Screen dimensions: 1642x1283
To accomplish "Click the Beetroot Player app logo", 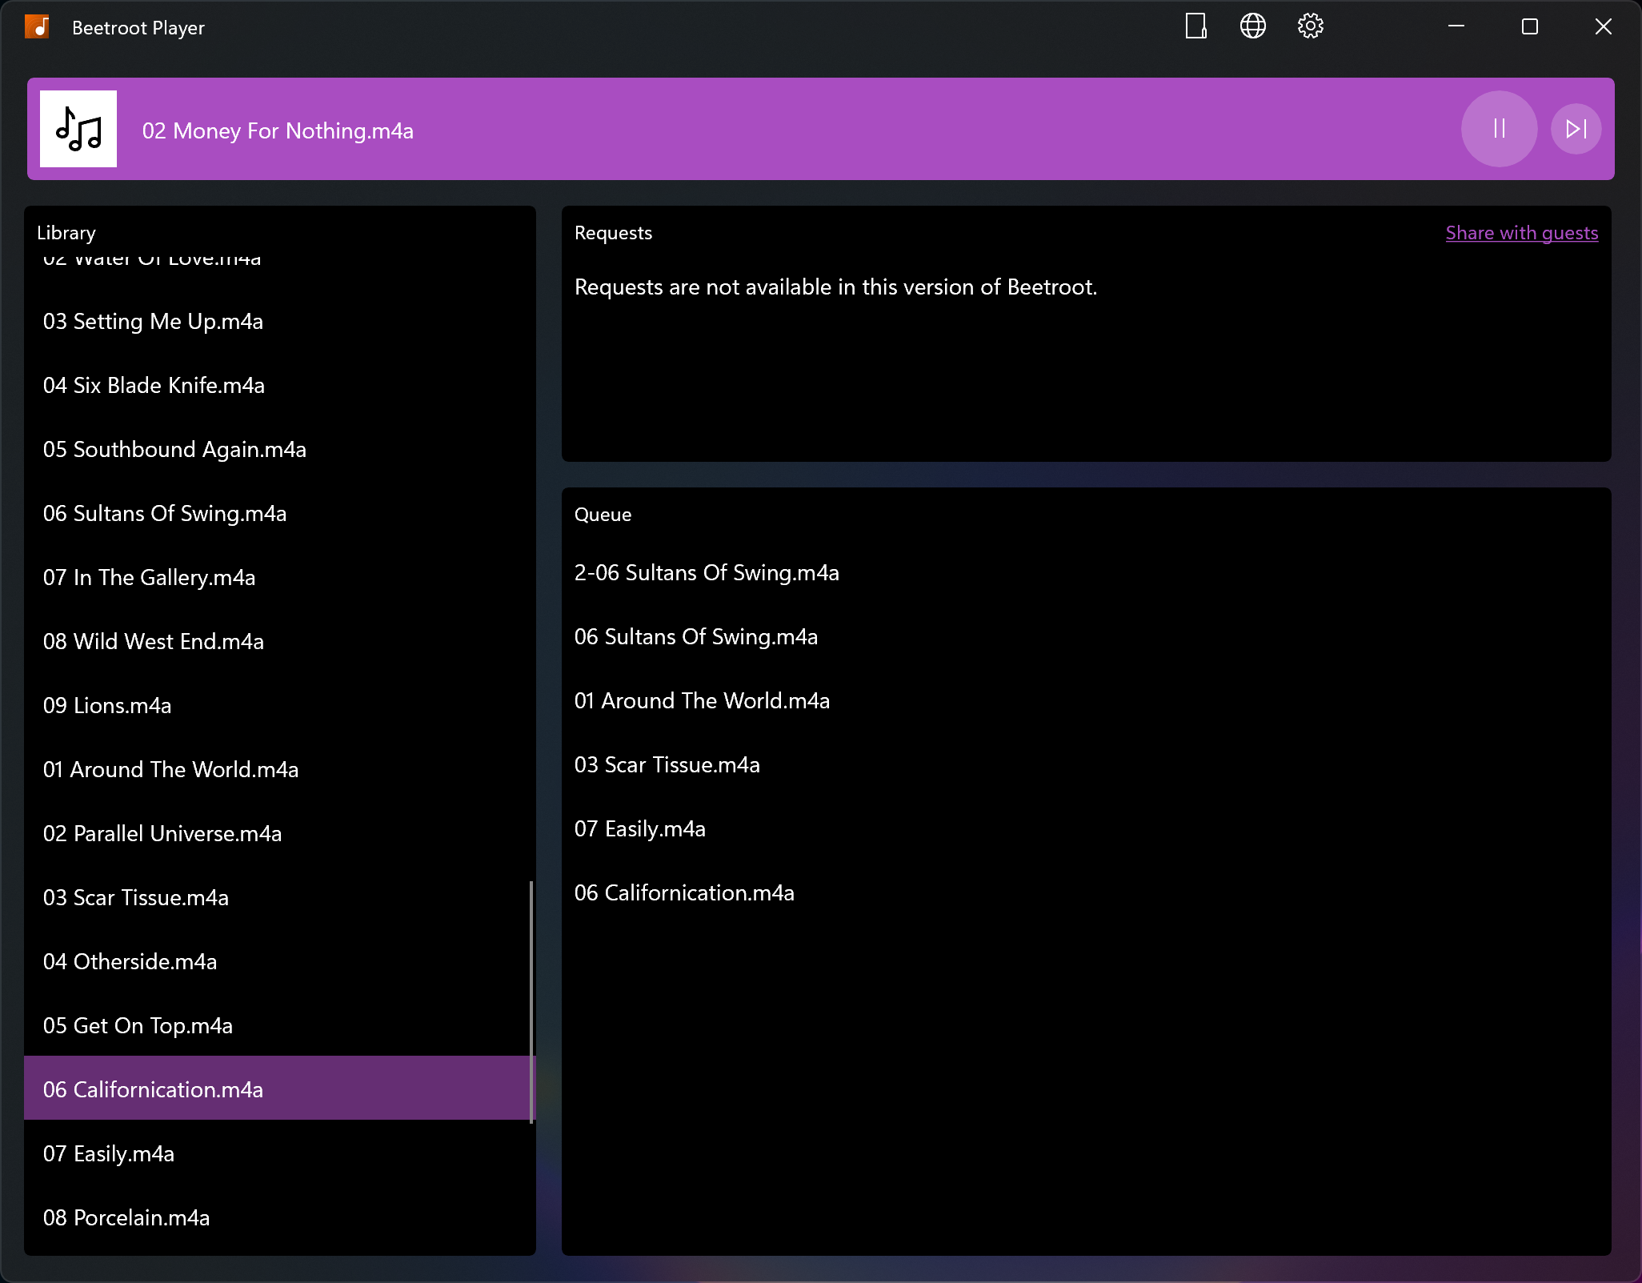I will click(38, 27).
